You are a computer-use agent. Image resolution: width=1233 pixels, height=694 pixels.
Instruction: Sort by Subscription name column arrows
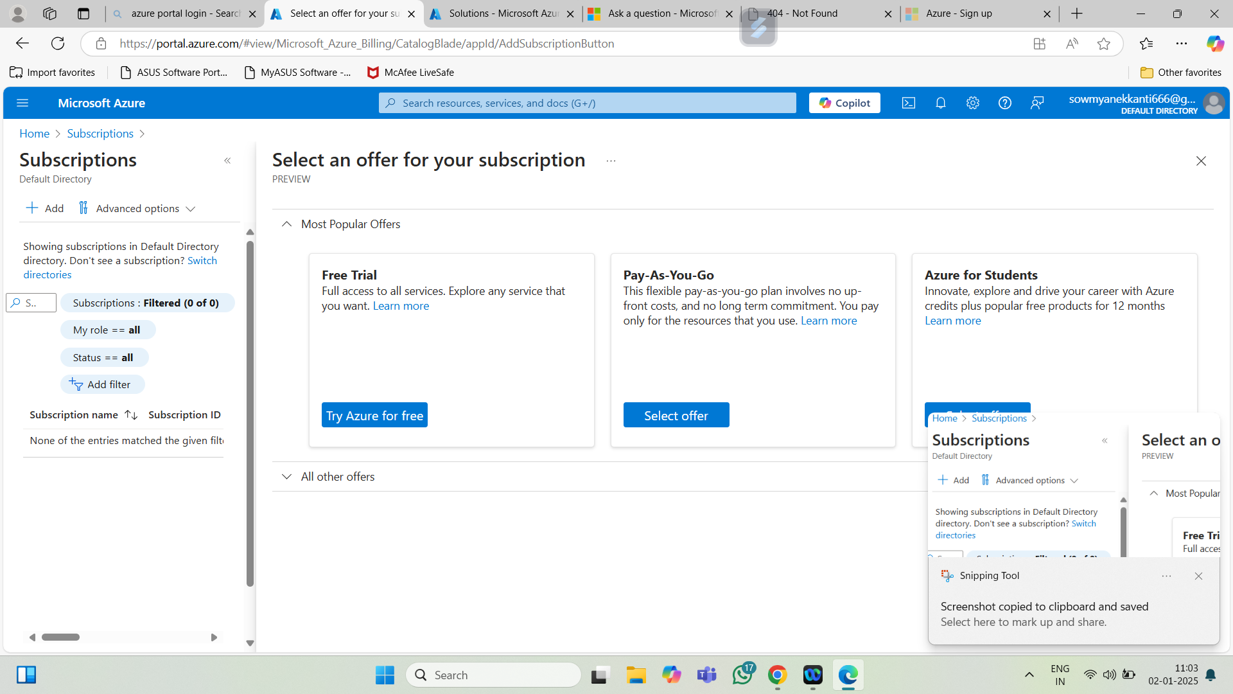coord(131,415)
